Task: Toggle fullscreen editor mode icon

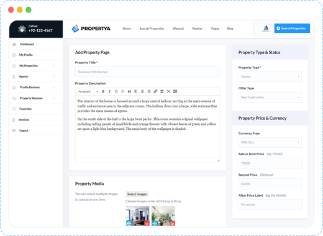Action: [168, 91]
